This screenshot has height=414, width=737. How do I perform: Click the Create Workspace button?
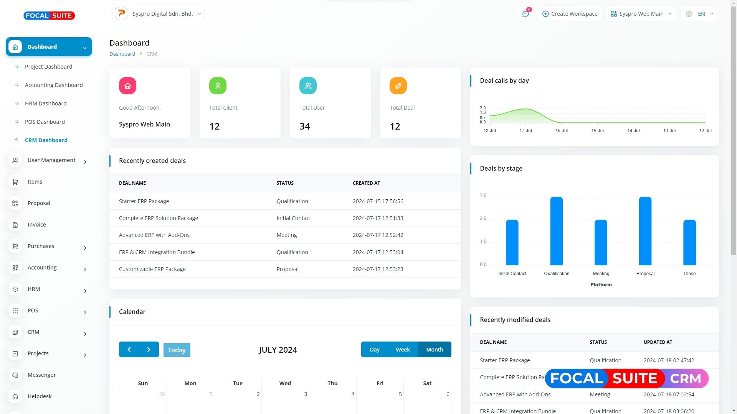(x=570, y=14)
